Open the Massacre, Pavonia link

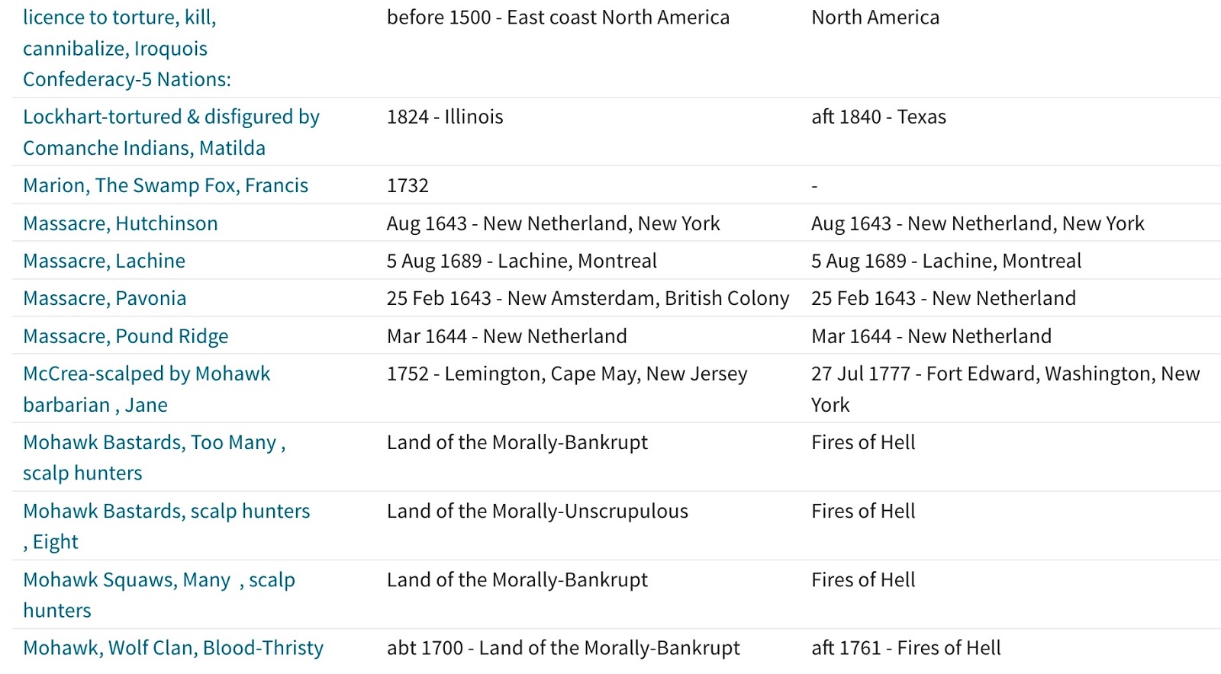click(105, 298)
